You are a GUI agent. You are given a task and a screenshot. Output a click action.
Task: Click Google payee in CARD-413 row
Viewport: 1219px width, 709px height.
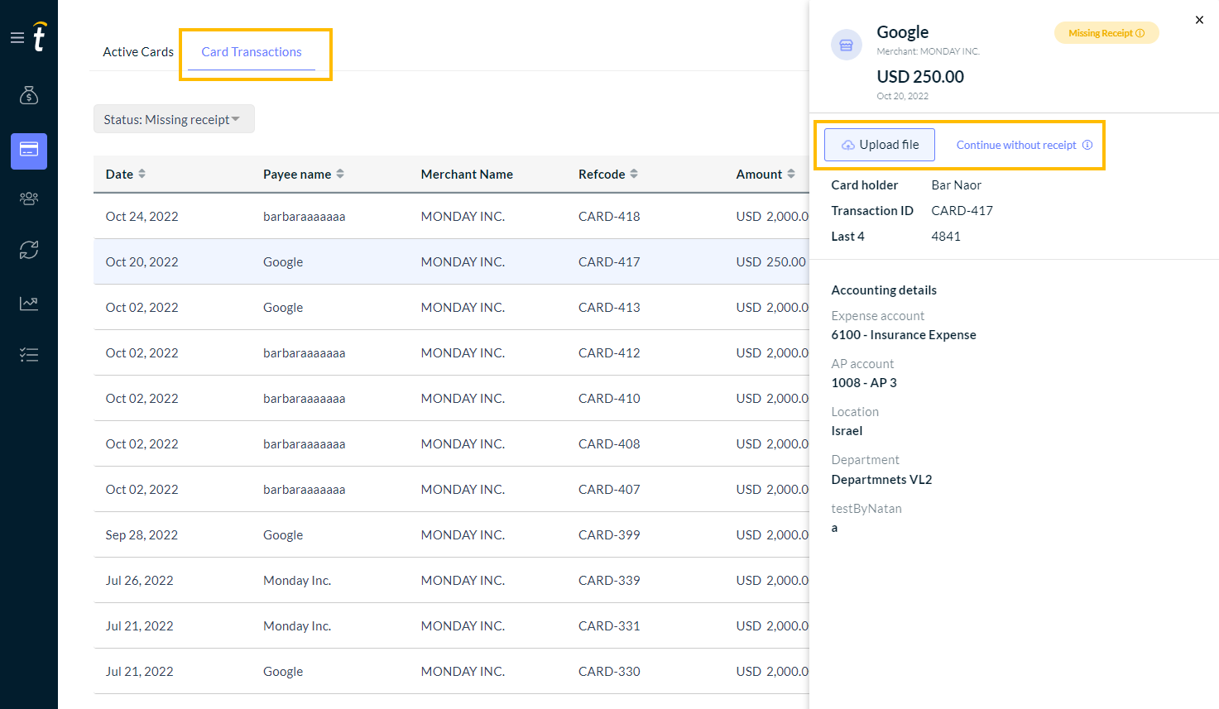283,307
